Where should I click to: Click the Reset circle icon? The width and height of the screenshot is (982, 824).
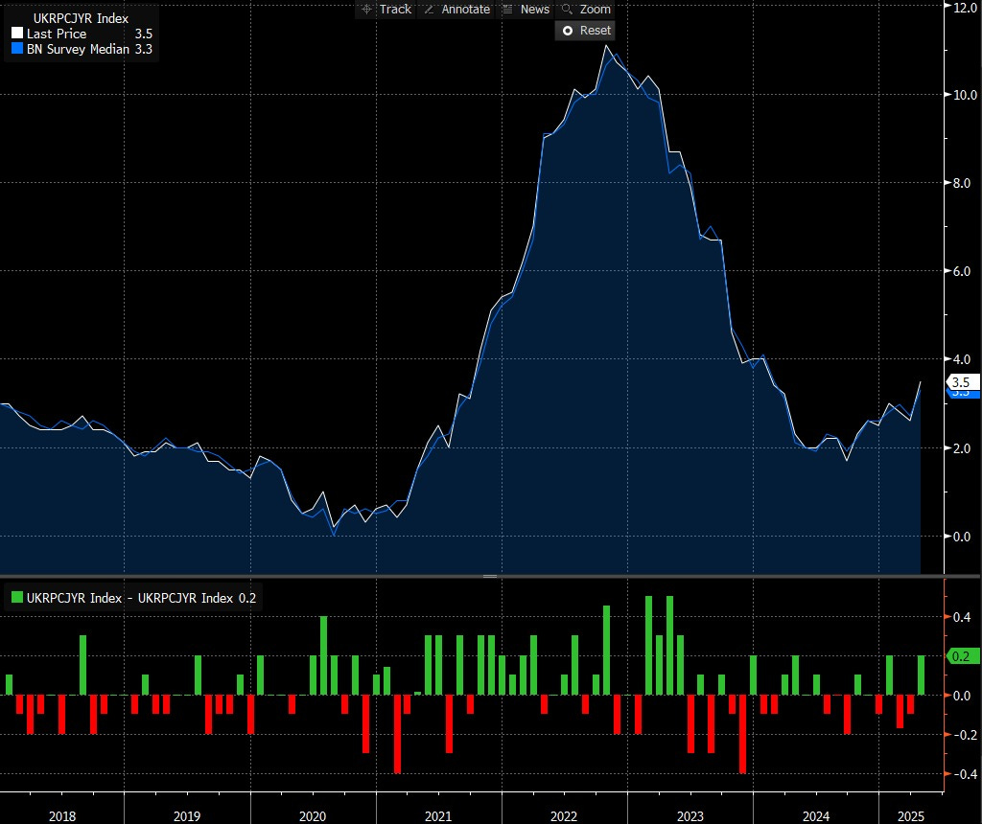coord(568,31)
